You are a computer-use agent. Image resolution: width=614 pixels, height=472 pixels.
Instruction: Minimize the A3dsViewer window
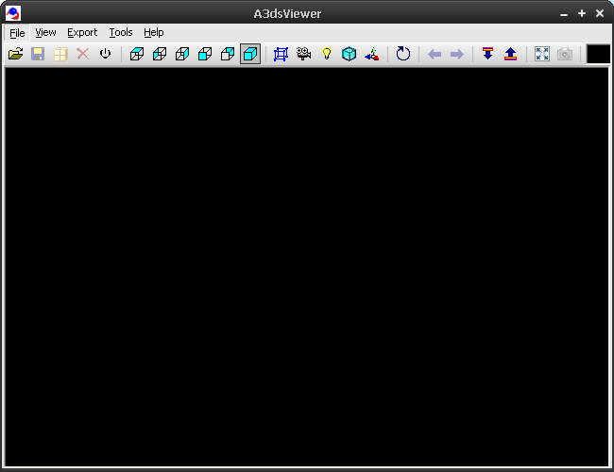[x=564, y=14]
